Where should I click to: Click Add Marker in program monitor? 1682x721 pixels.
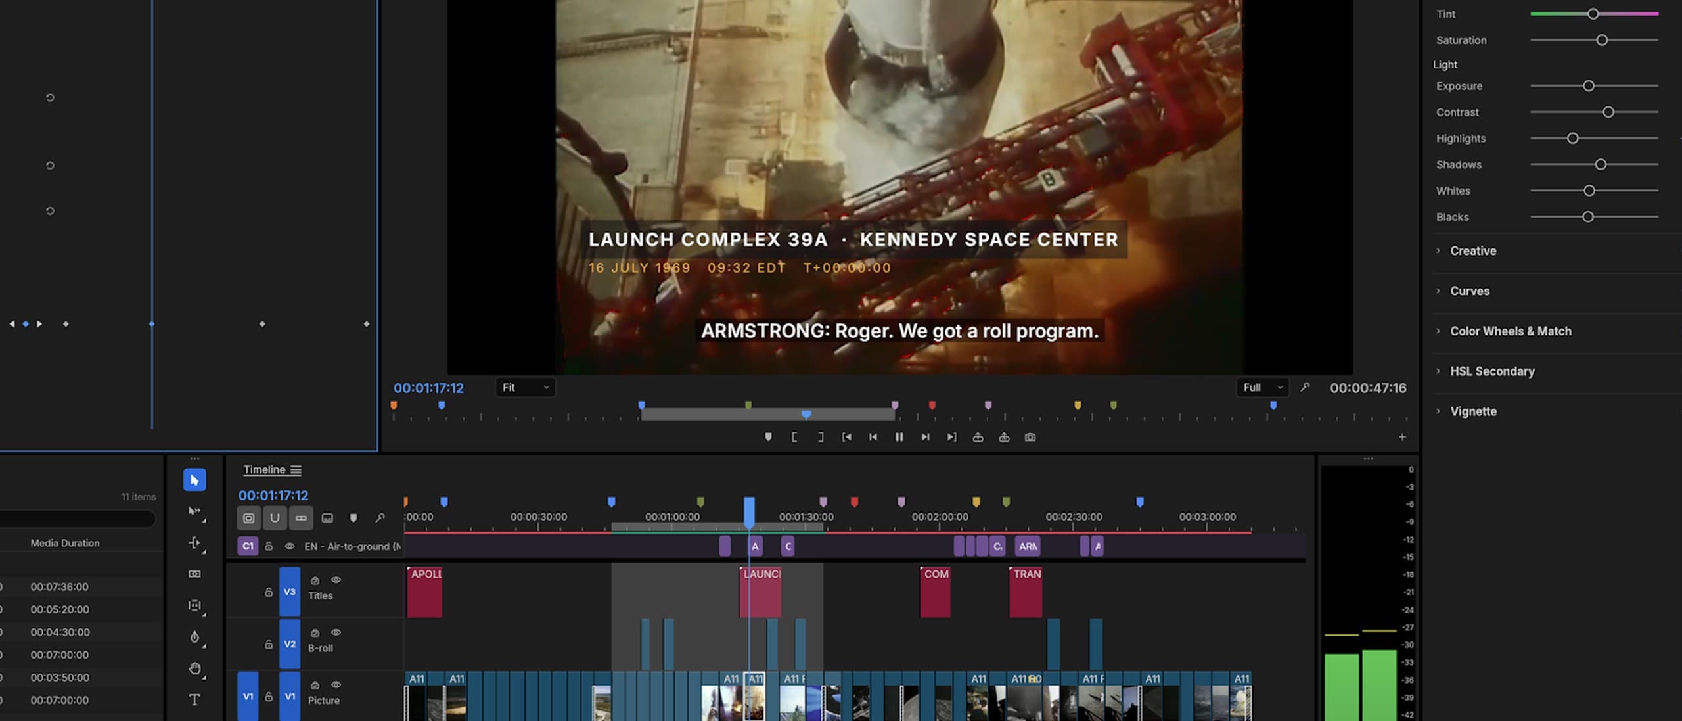pyautogui.click(x=768, y=437)
